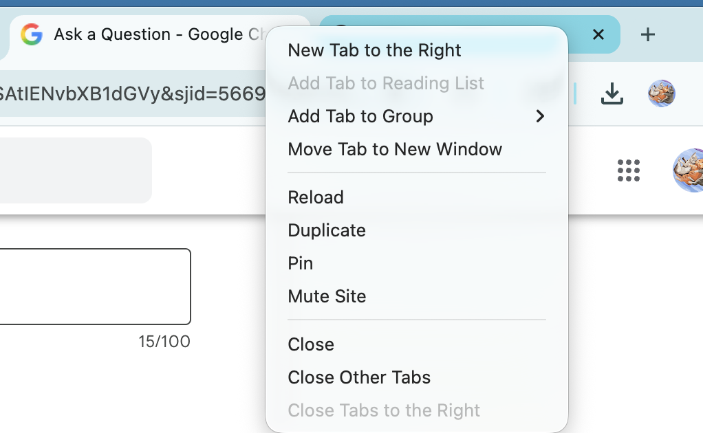Pin this tab
The image size is (703, 433).
tap(301, 263)
